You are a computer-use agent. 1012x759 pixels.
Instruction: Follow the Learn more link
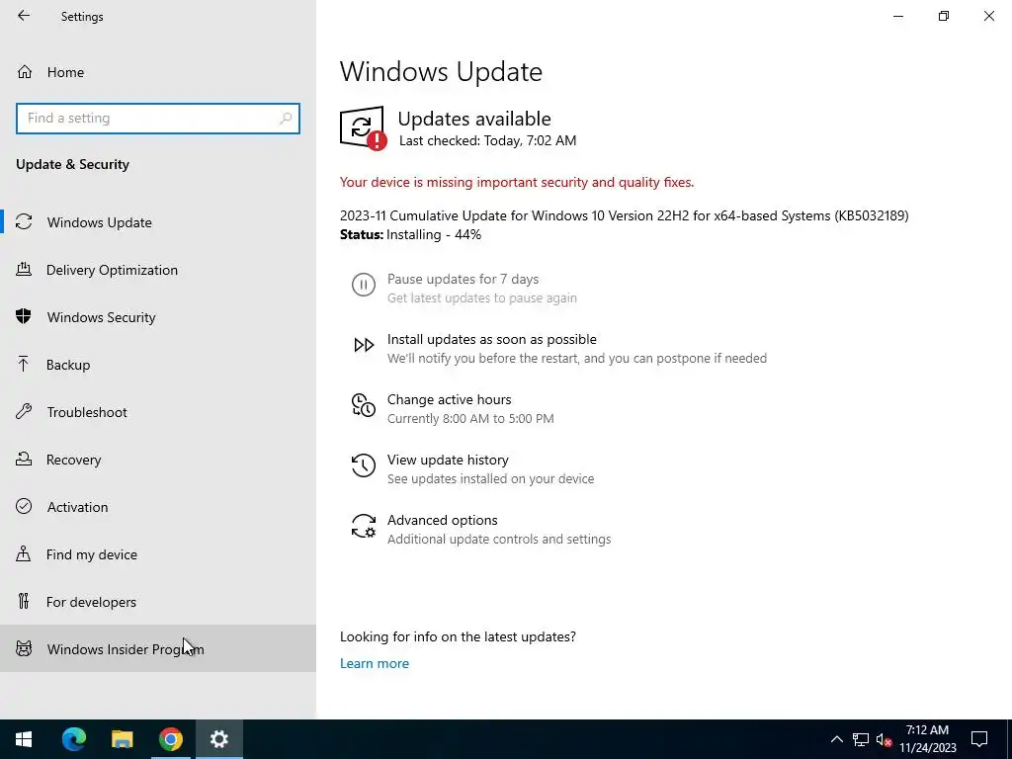(x=375, y=663)
